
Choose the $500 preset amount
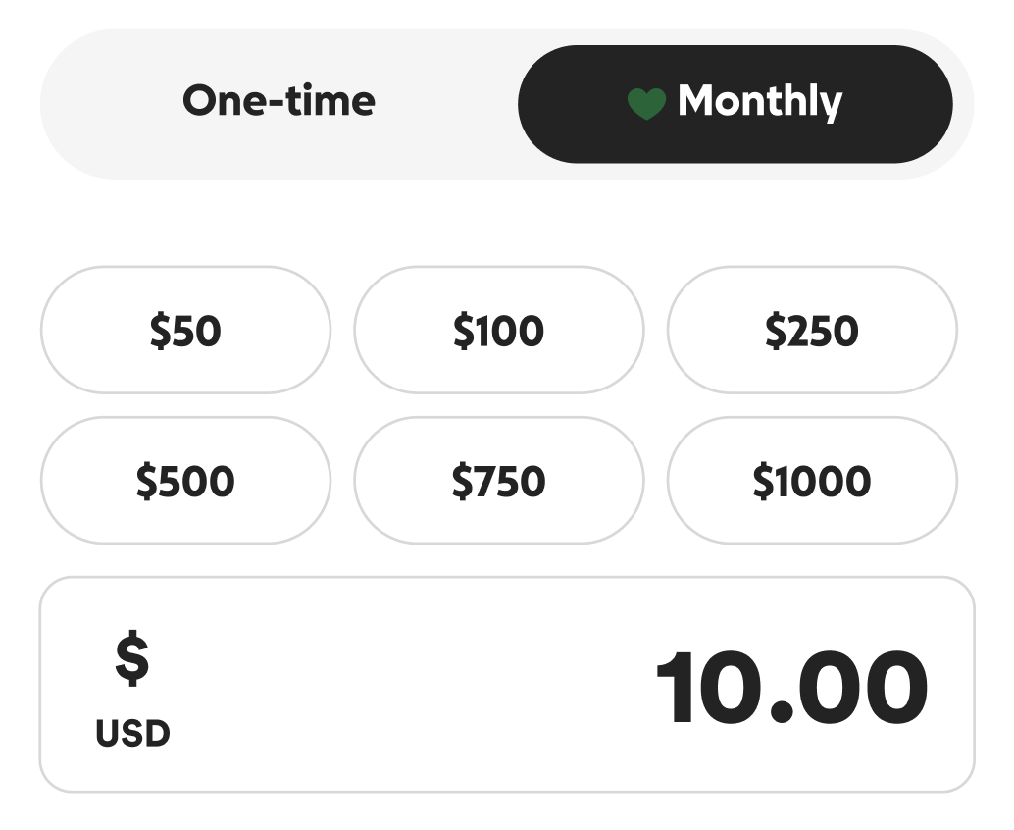click(x=185, y=481)
